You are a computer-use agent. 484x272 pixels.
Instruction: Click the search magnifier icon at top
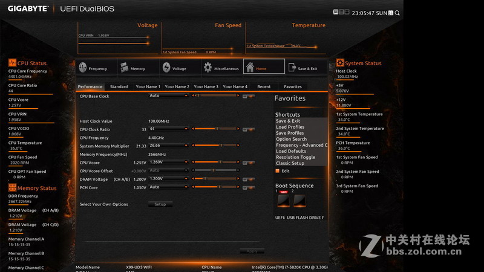click(x=397, y=13)
